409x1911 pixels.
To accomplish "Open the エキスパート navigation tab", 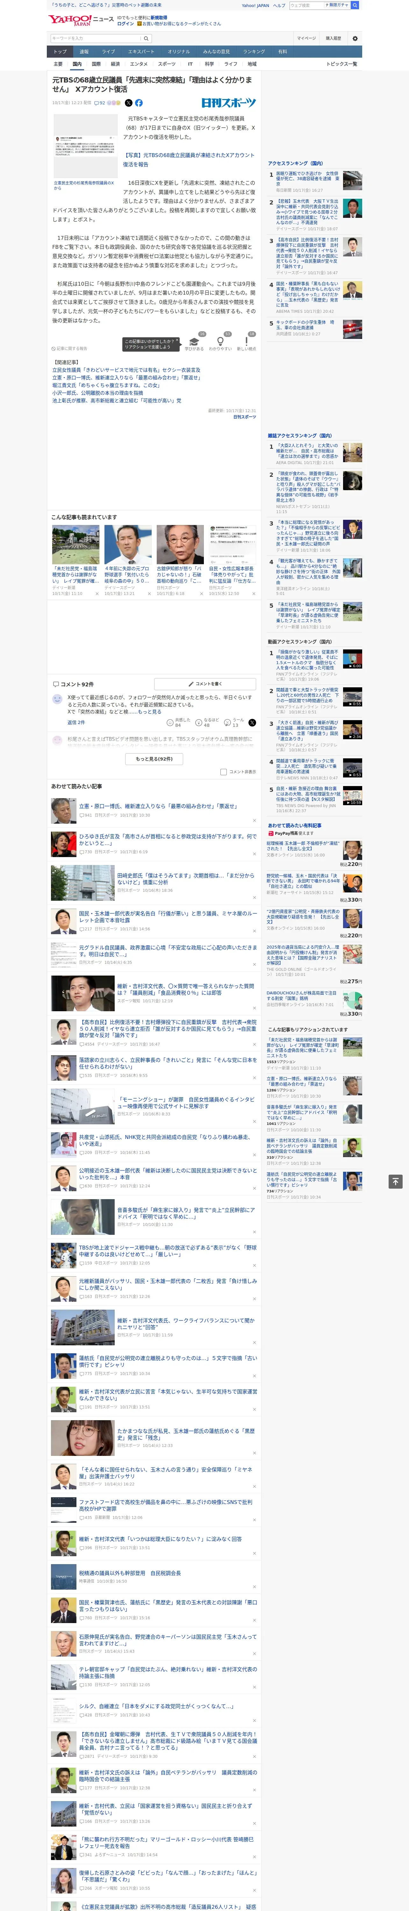I will pos(141,52).
